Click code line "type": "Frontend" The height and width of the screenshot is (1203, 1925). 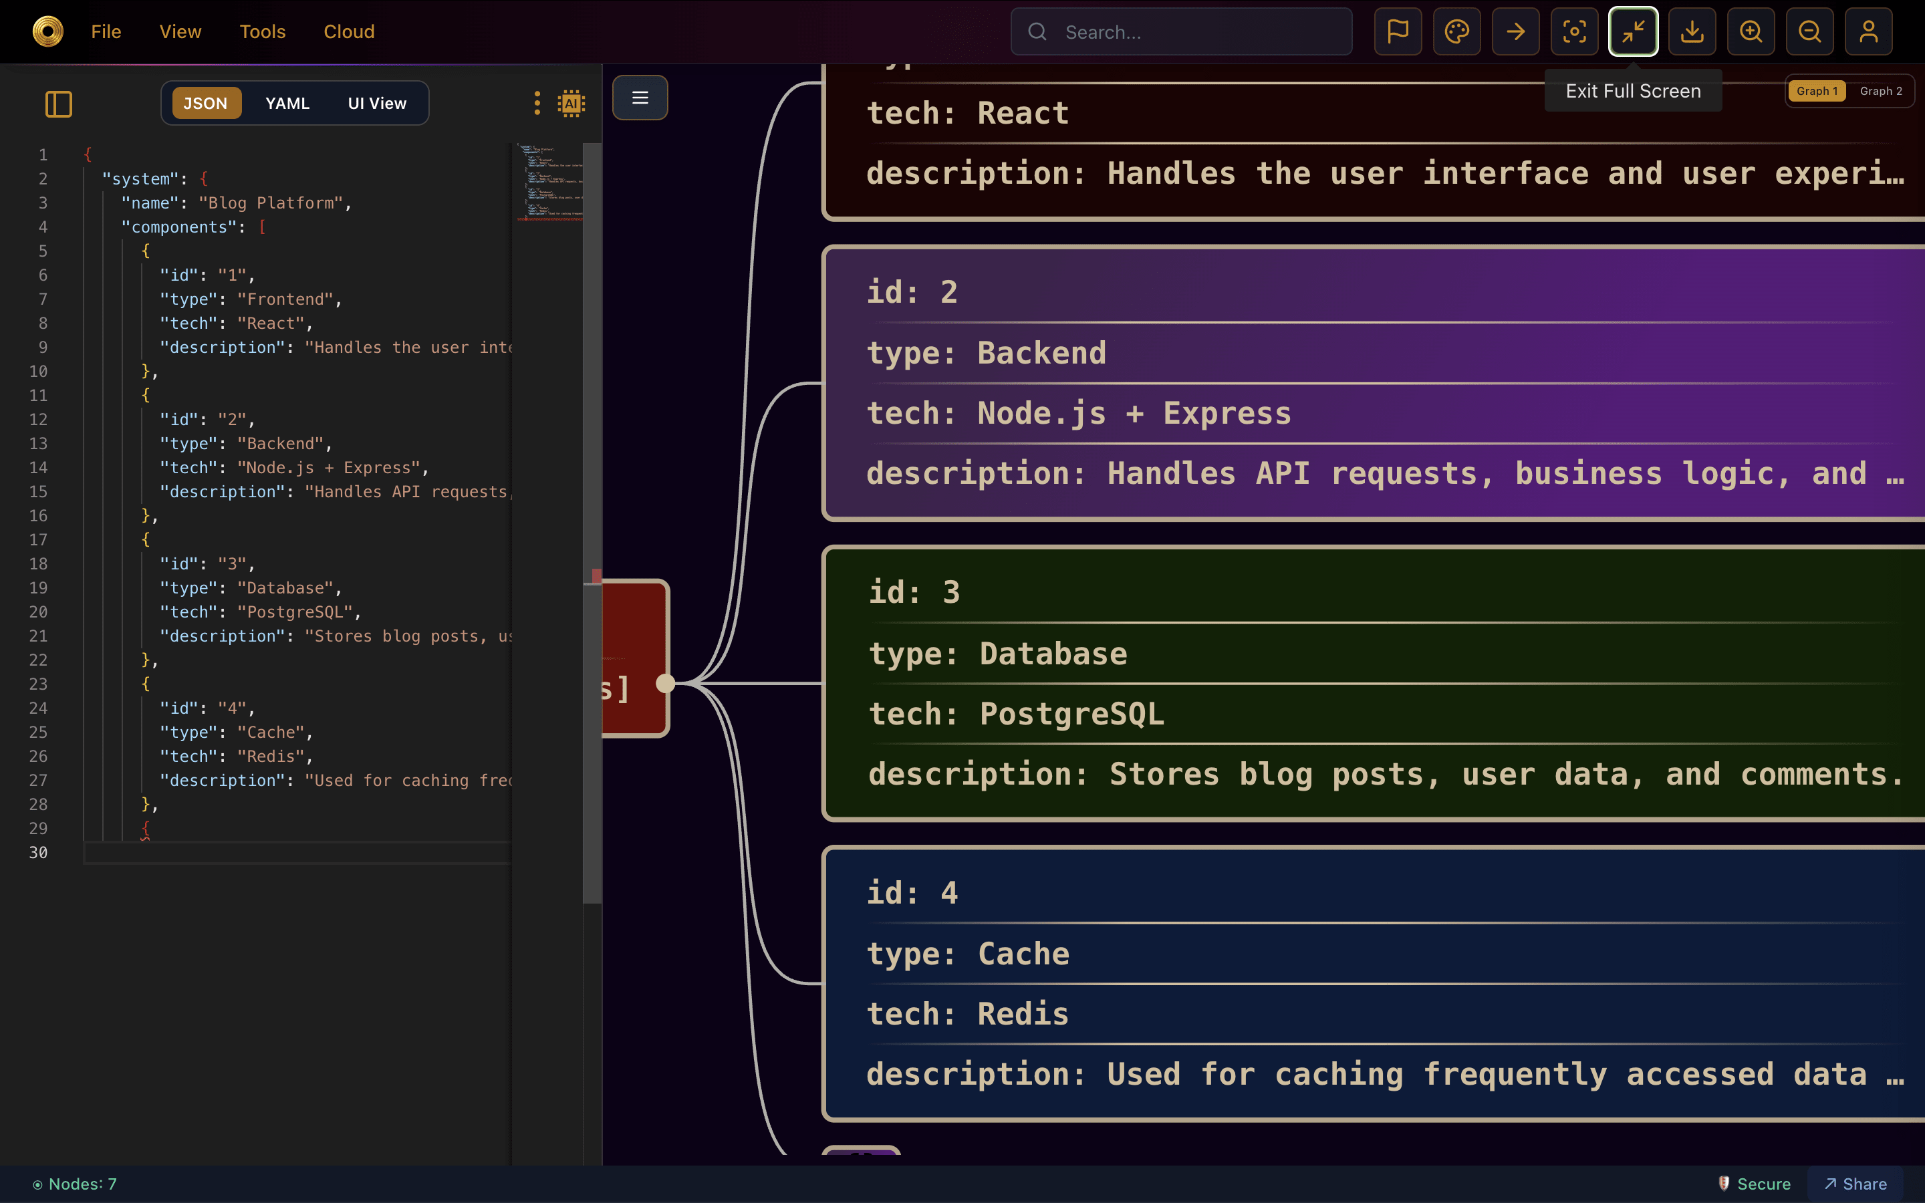click(251, 299)
